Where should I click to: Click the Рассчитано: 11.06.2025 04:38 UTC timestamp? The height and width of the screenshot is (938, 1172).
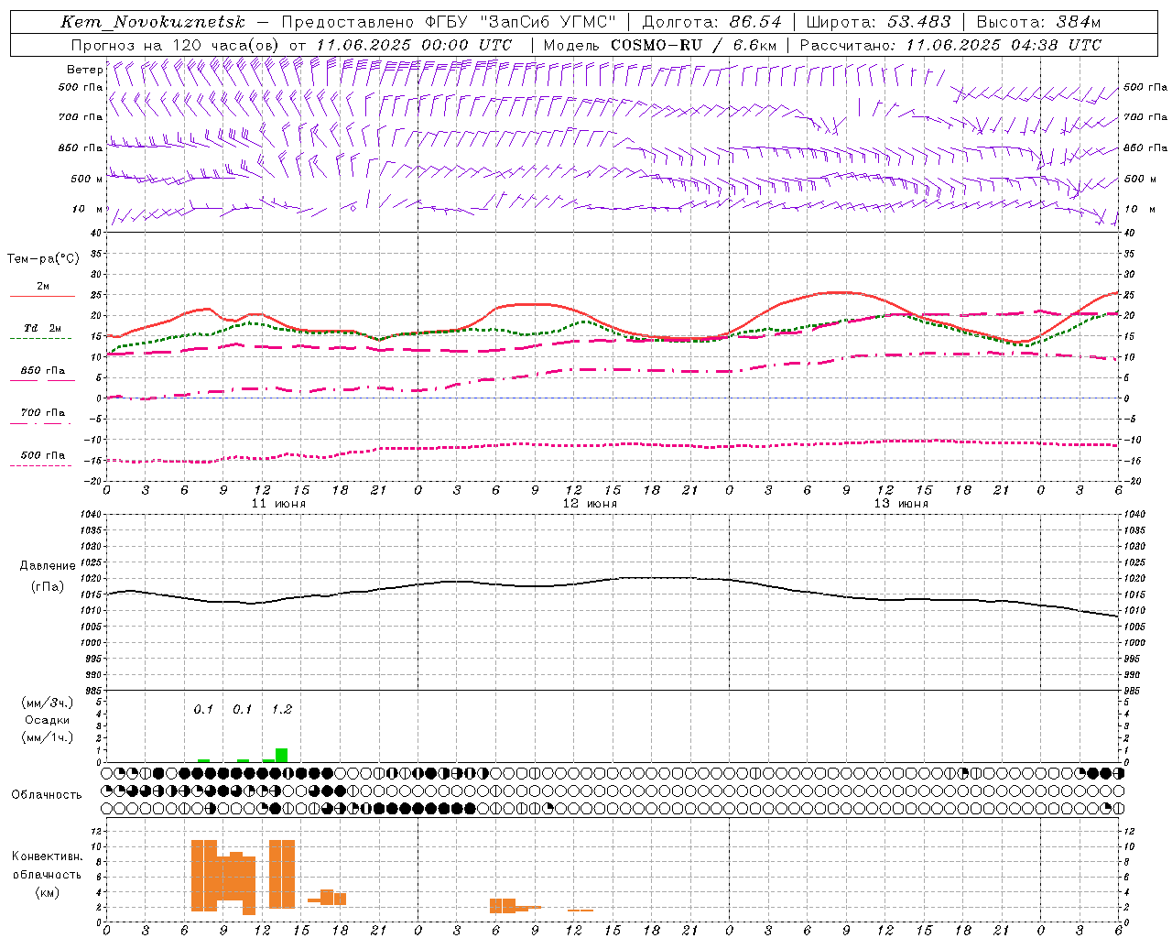point(950,45)
